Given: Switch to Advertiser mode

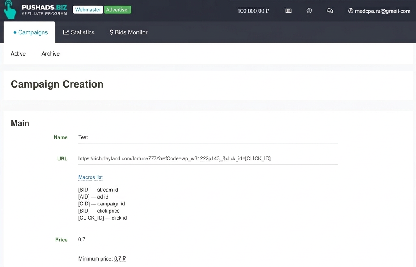Looking at the screenshot, I should coord(117,10).
